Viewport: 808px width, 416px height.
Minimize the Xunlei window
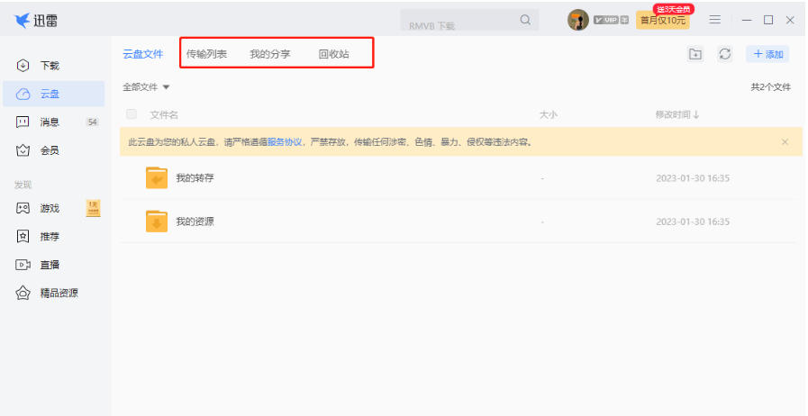747,20
